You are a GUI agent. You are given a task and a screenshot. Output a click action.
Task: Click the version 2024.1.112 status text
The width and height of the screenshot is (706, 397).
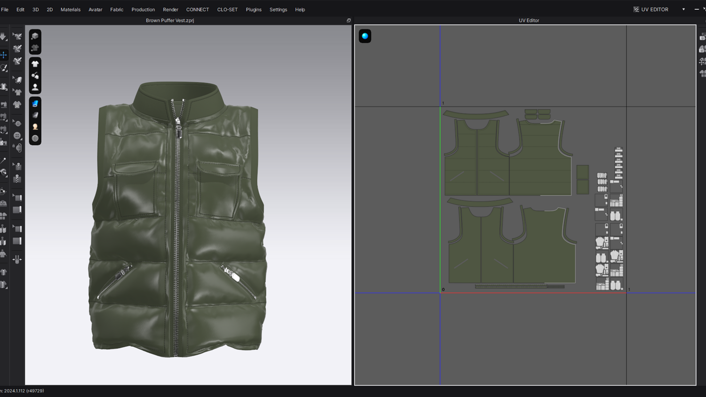(23, 391)
